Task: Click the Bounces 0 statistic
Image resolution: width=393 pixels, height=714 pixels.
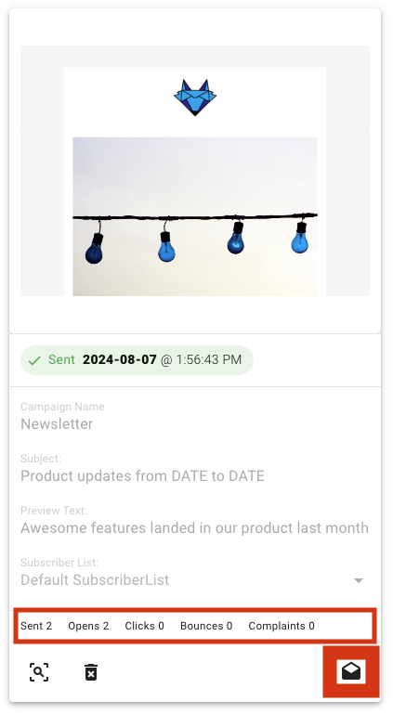Action: point(206,626)
